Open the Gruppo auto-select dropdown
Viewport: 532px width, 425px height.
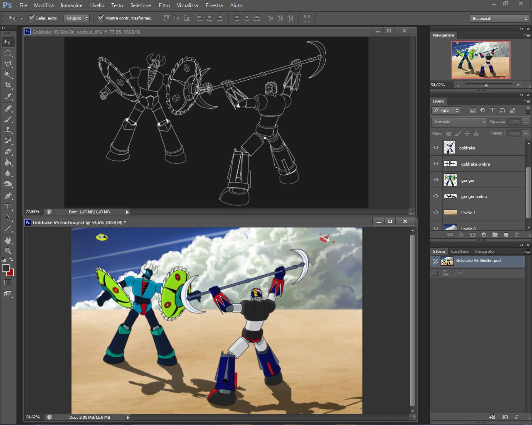click(x=77, y=18)
